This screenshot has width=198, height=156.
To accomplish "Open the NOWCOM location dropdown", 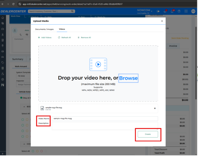I will point(145,11).
